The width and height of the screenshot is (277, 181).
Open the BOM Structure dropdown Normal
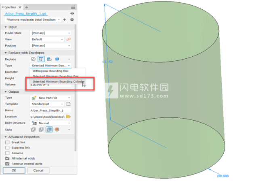click(50, 123)
